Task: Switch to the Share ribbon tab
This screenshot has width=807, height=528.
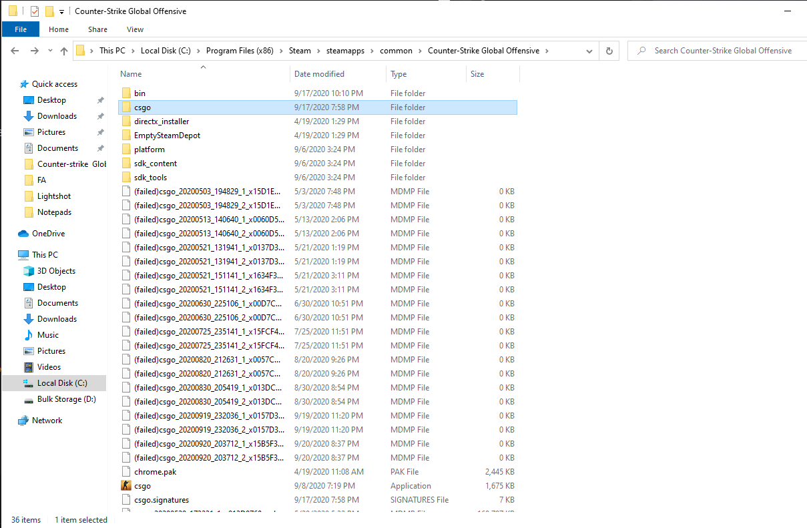Action: pyautogui.click(x=97, y=29)
